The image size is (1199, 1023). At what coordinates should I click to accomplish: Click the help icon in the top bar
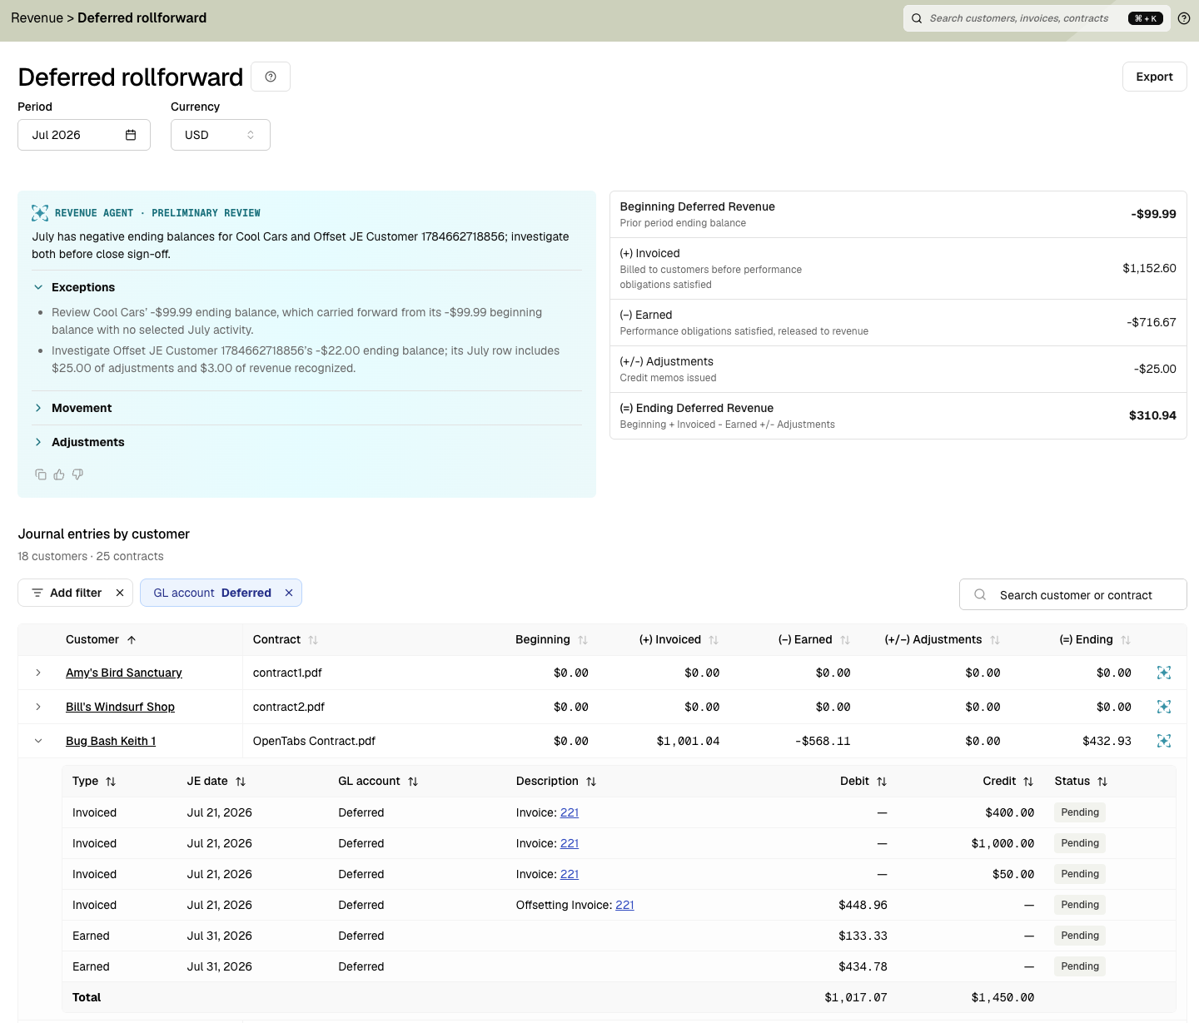click(x=1183, y=18)
